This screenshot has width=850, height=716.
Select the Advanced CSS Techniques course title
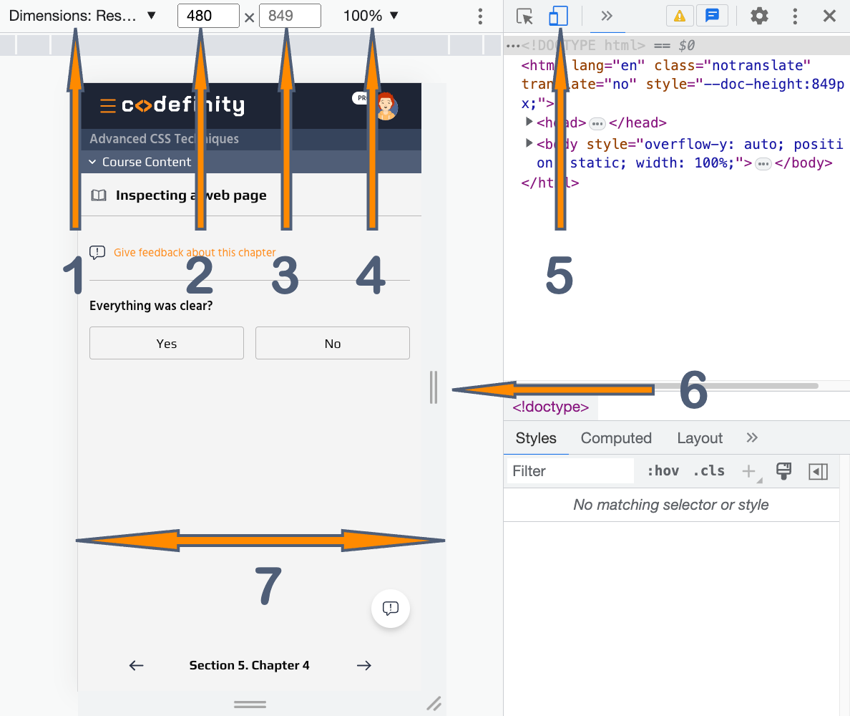(x=165, y=139)
